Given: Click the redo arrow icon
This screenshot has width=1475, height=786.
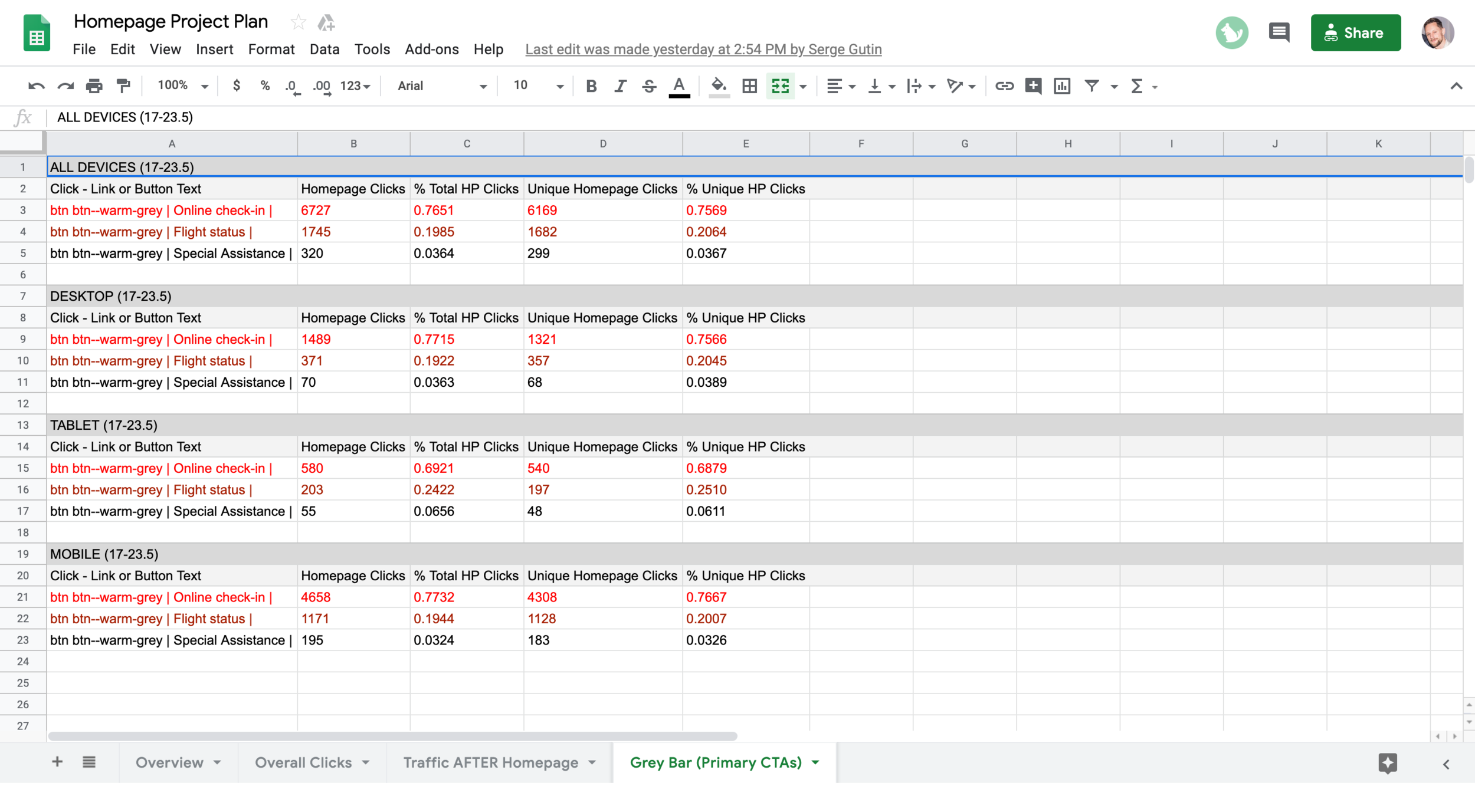Looking at the screenshot, I should (65, 86).
